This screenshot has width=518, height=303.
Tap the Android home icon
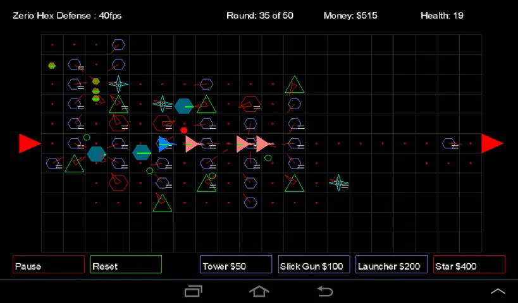(259, 291)
